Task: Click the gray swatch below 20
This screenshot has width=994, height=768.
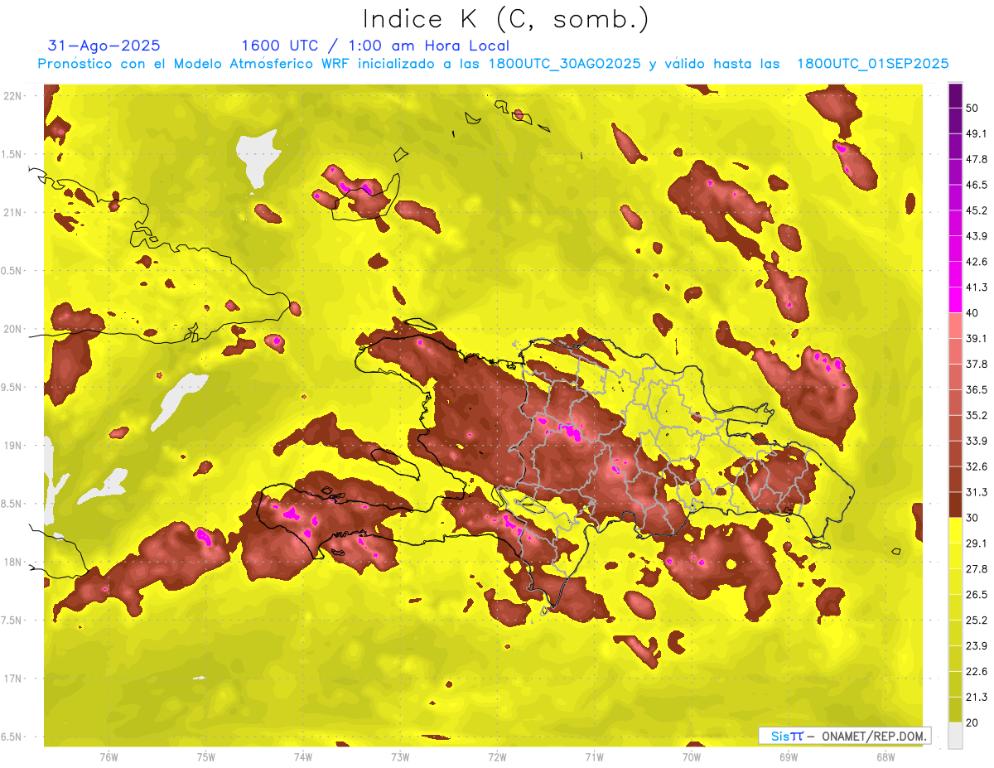Action: 955,736
